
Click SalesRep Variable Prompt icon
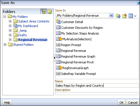58,73
